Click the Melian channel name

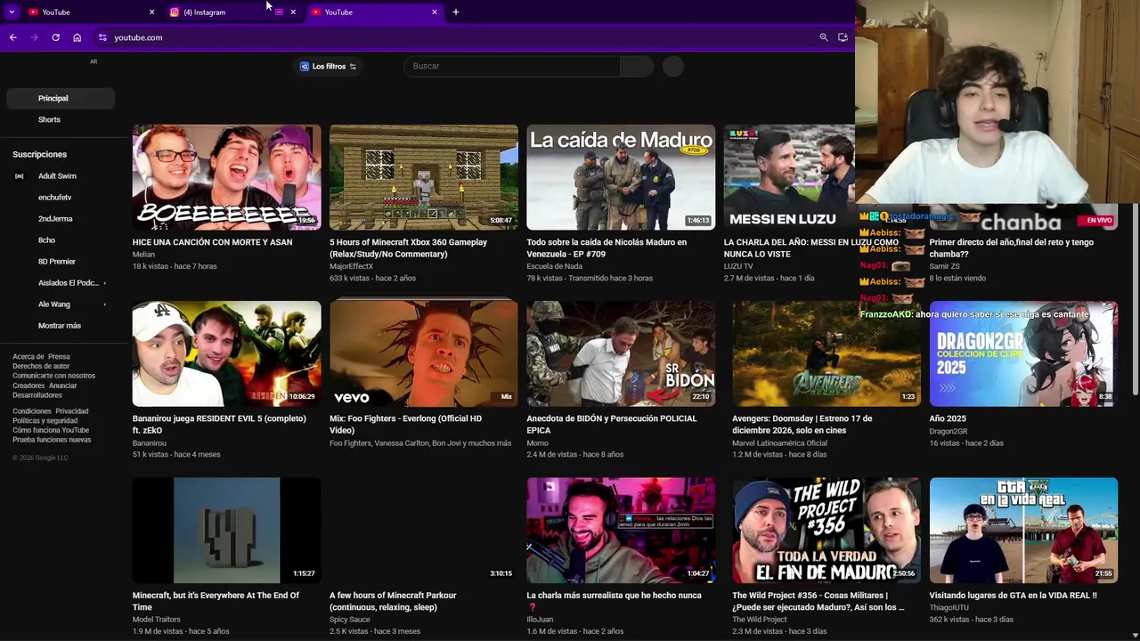coord(143,255)
